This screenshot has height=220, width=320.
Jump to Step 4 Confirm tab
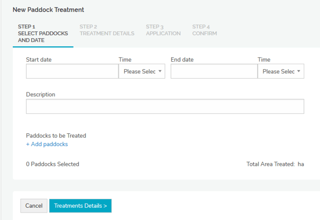tap(204, 30)
